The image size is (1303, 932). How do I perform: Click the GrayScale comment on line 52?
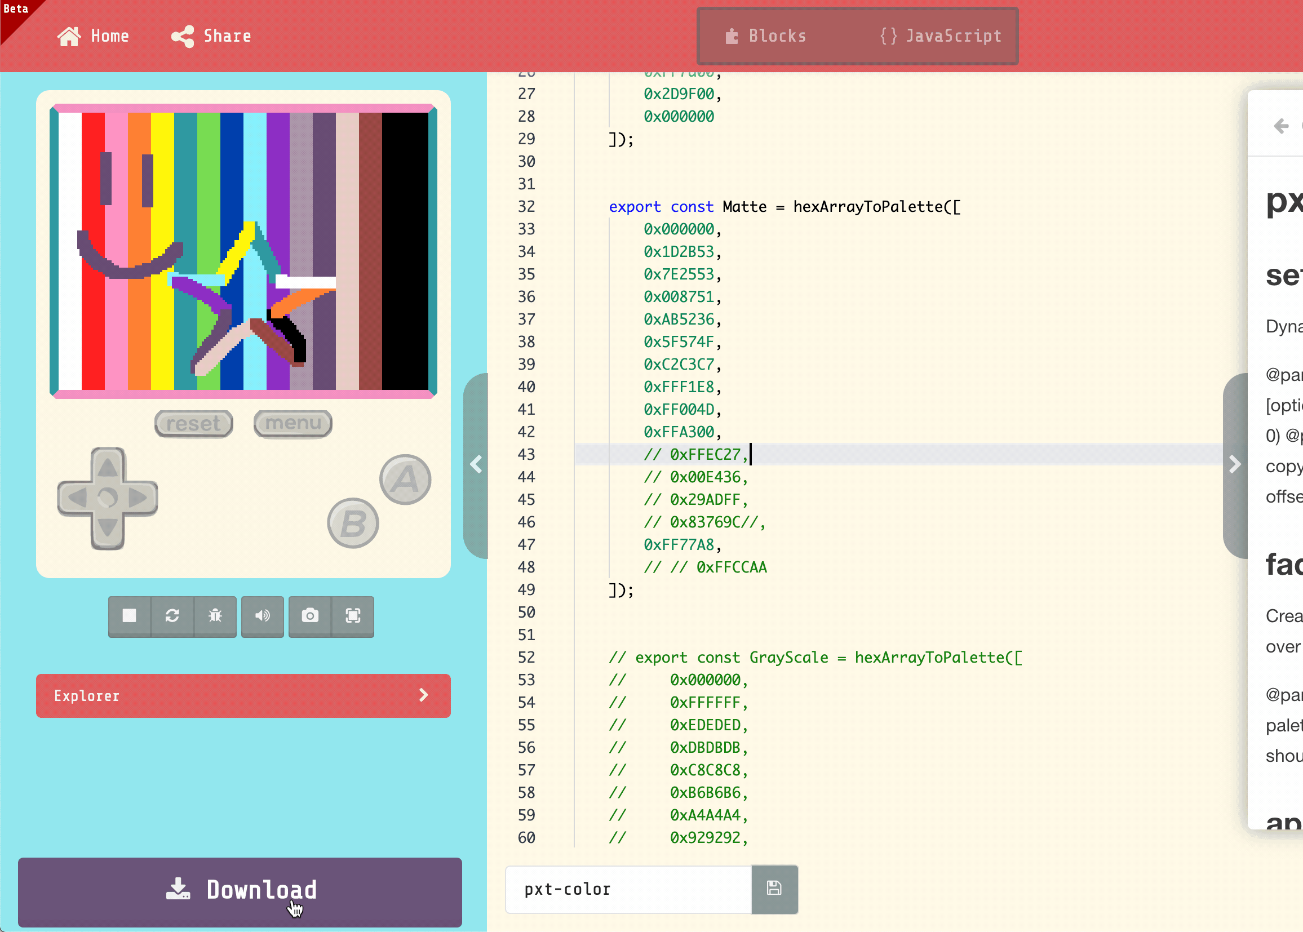(x=816, y=658)
